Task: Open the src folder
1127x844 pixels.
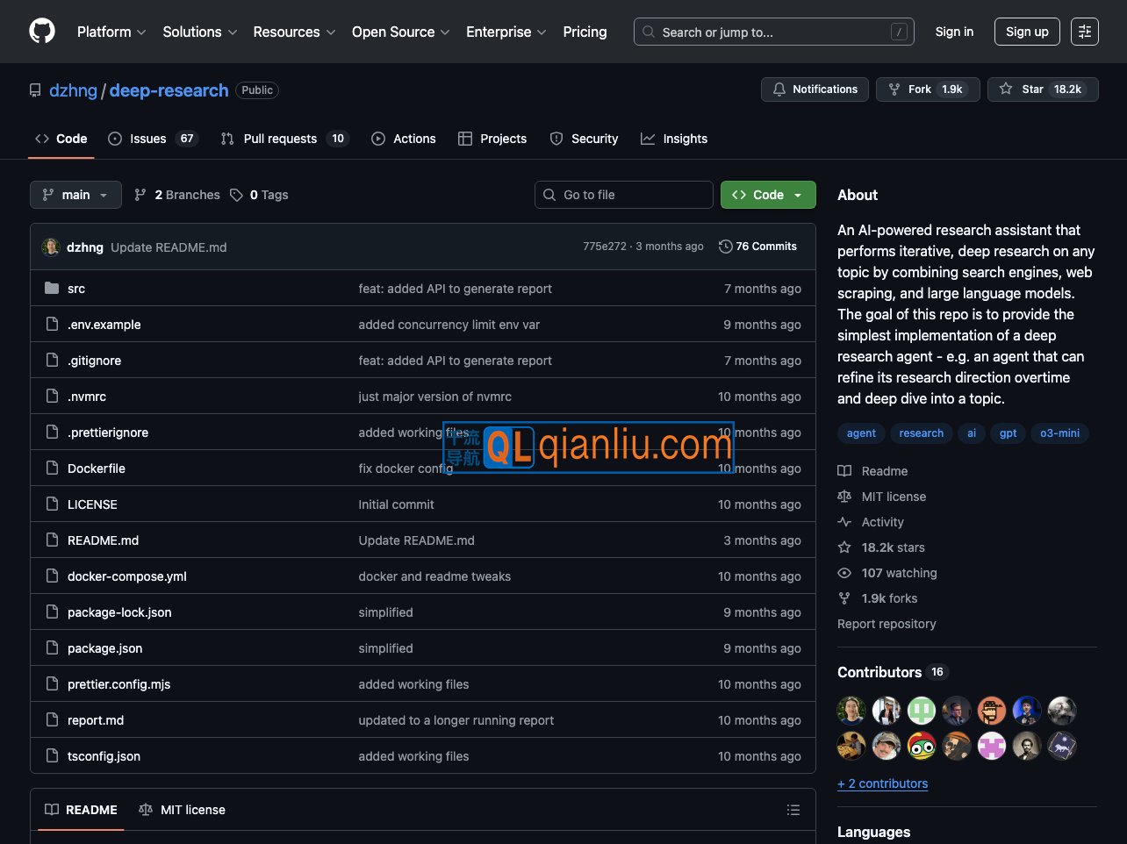Action: pyautogui.click(x=76, y=289)
